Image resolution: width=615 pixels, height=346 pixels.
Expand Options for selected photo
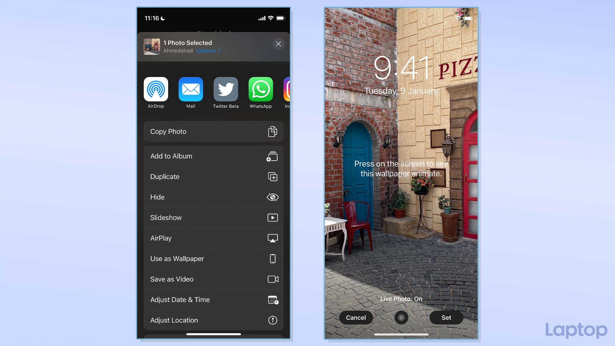[x=209, y=51]
